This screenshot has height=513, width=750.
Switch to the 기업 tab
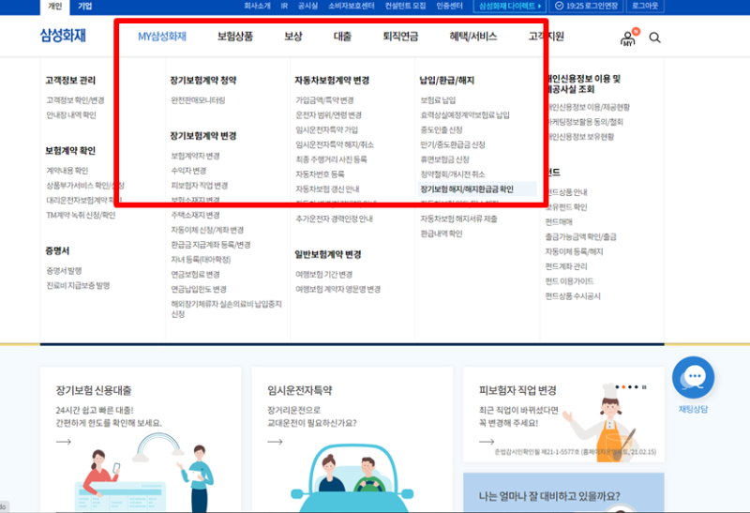pyautogui.click(x=84, y=7)
